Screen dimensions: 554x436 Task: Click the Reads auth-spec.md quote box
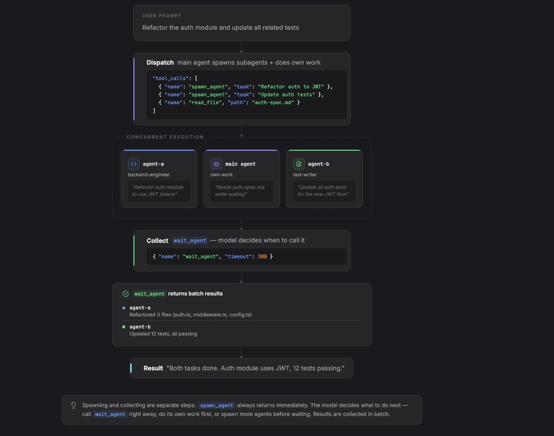[x=242, y=191]
